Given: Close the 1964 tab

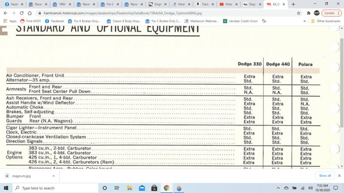Looking at the screenshot, I should click(x=70, y=4).
